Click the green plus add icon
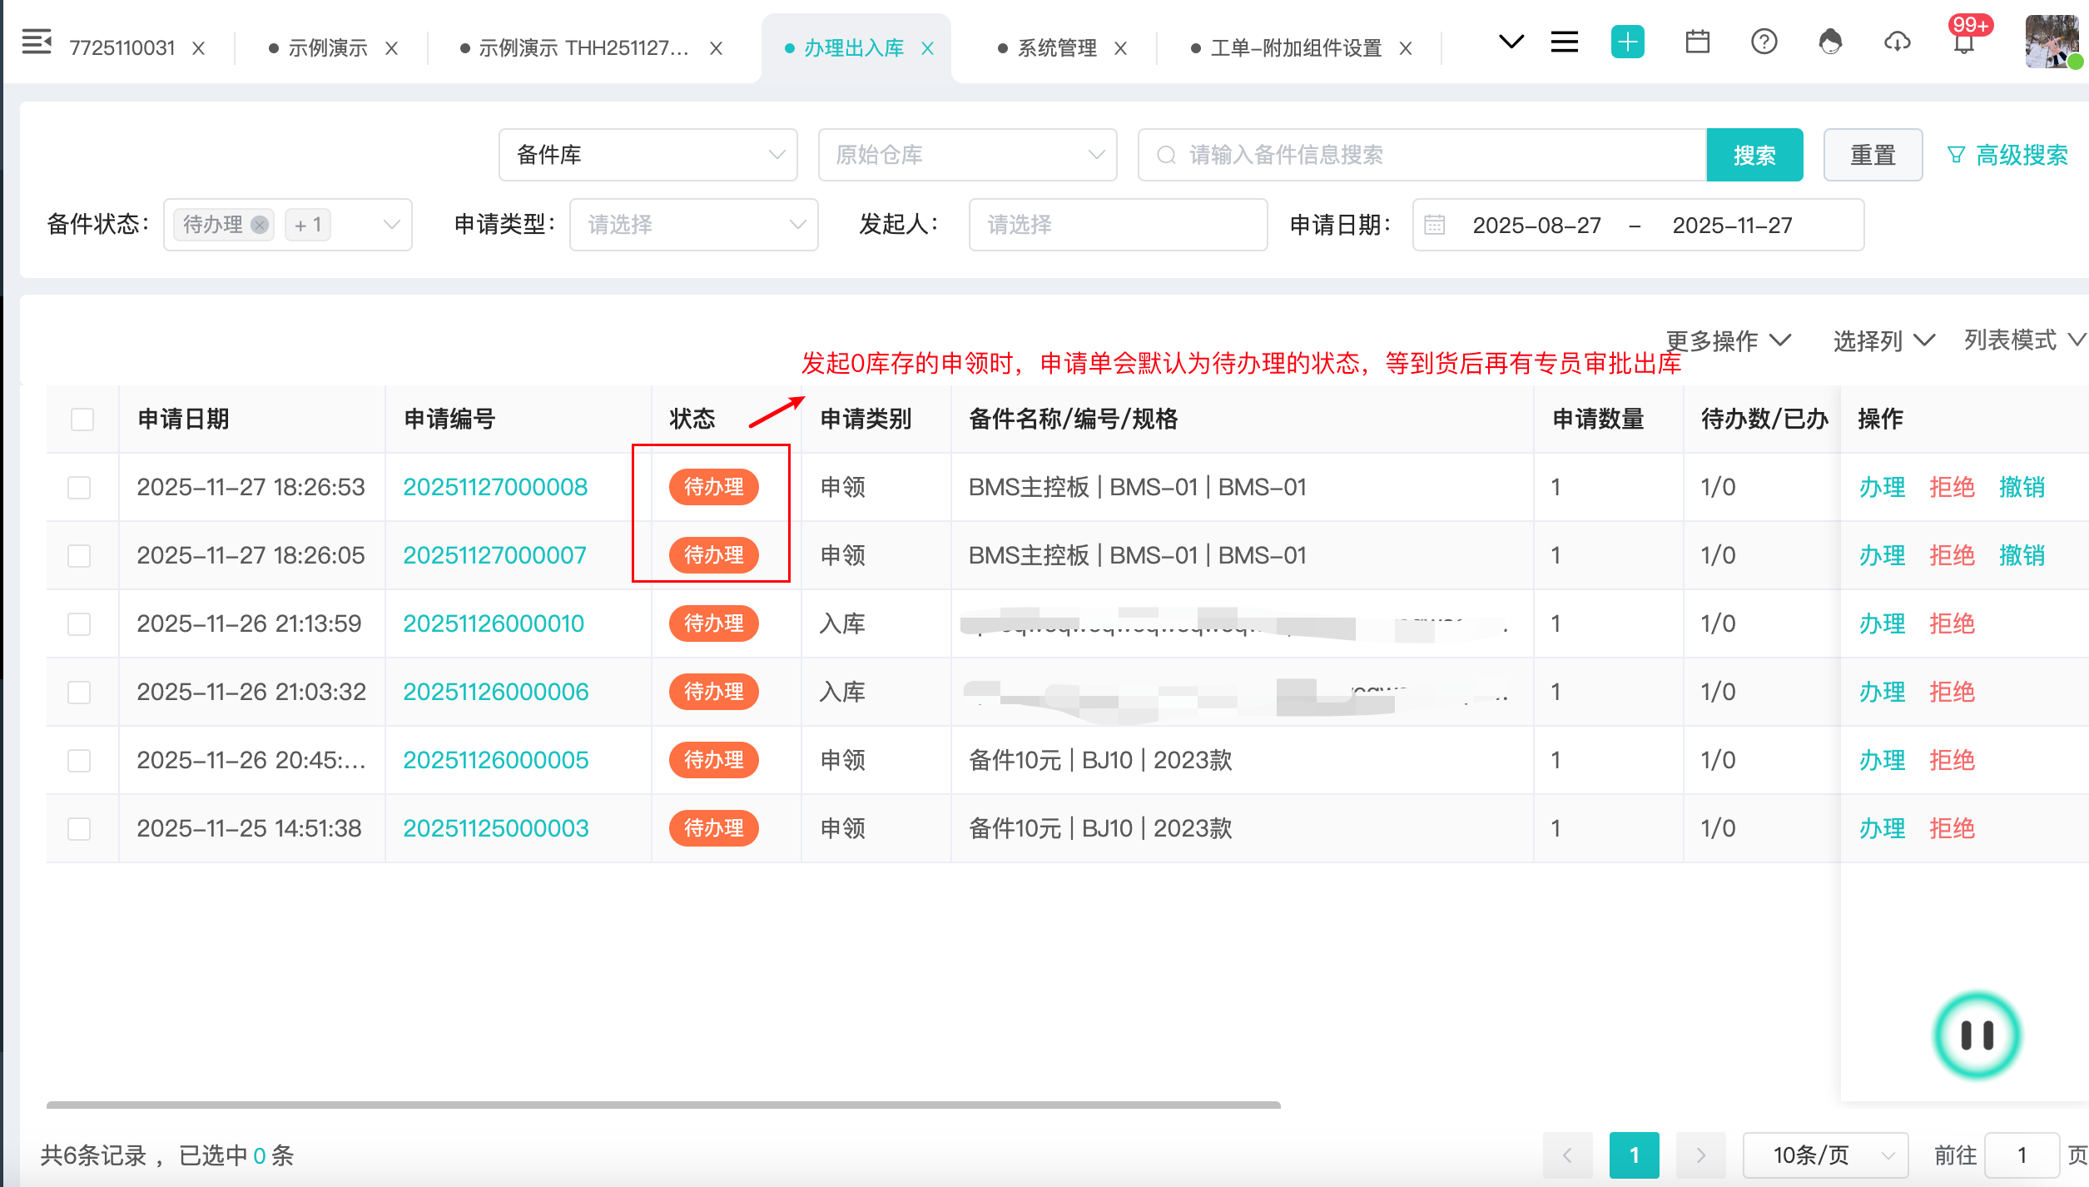This screenshot has height=1187, width=2089. point(1627,42)
